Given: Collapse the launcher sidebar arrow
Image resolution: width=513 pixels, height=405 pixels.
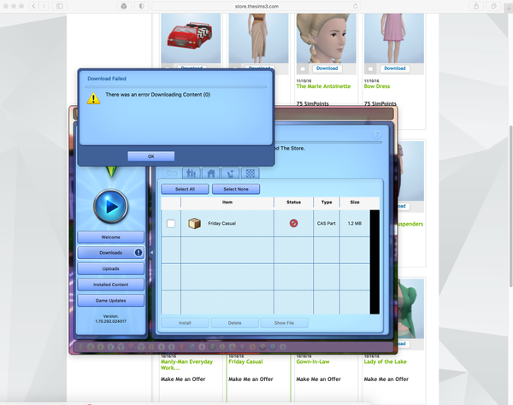Looking at the screenshot, I should pyautogui.click(x=151, y=253).
